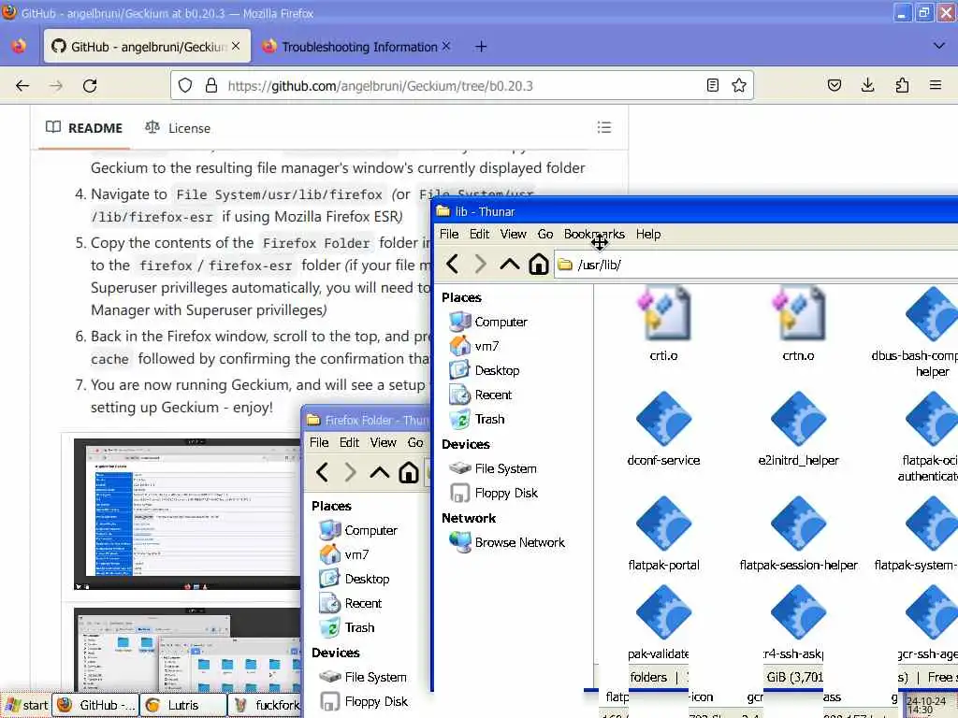Screen dimensions: 958x718
Task: Open the Firefox extensions puzzle icon
Action: tap(902, 85)
